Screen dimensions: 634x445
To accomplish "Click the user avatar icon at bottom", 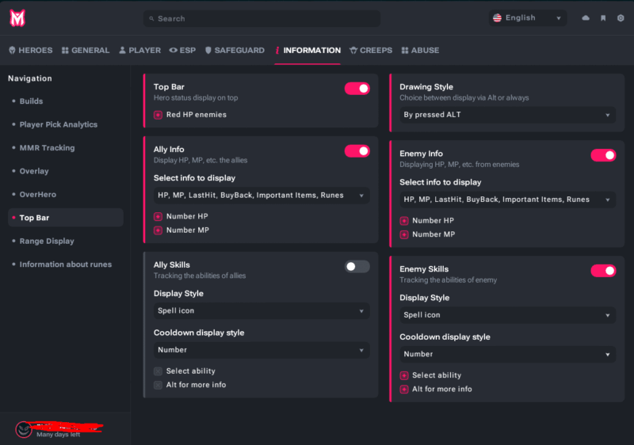I will point(24,429).
